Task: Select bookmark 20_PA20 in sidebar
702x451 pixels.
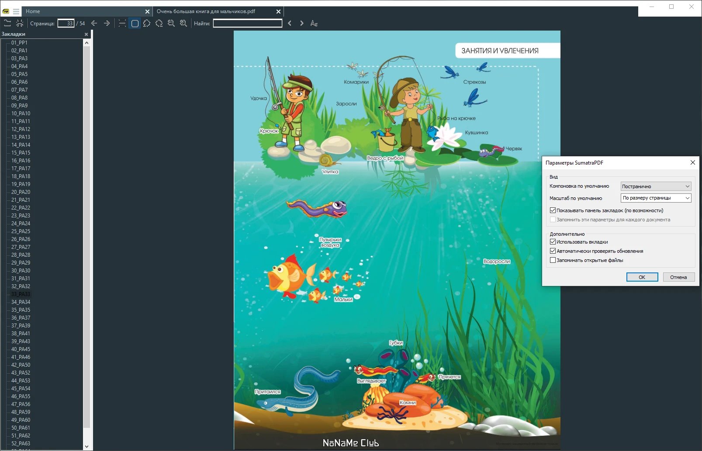Action: [21, 192]
